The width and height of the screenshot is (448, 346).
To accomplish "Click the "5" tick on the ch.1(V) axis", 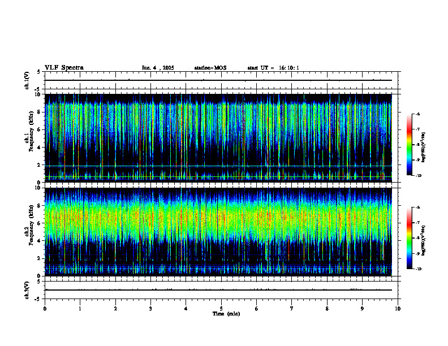I will tap(39, 72).
